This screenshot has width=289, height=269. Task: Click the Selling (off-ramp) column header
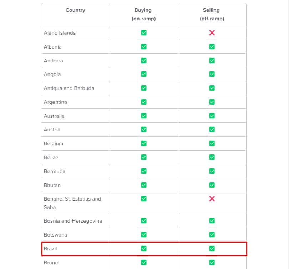212,14
